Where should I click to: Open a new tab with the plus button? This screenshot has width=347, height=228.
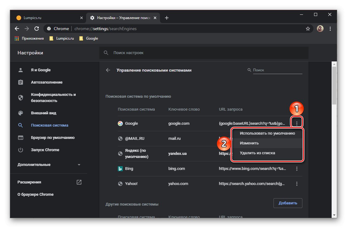point(167,18)
